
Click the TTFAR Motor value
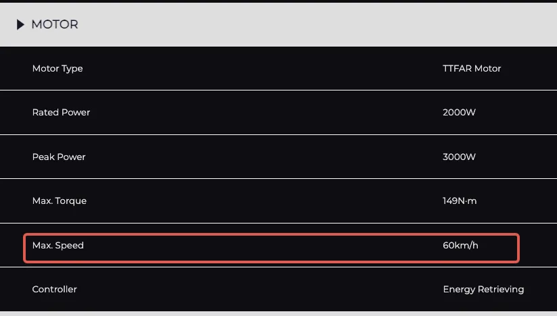472,68
